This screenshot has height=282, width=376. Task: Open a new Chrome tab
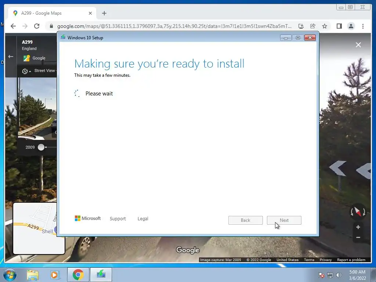click(104, 13)
